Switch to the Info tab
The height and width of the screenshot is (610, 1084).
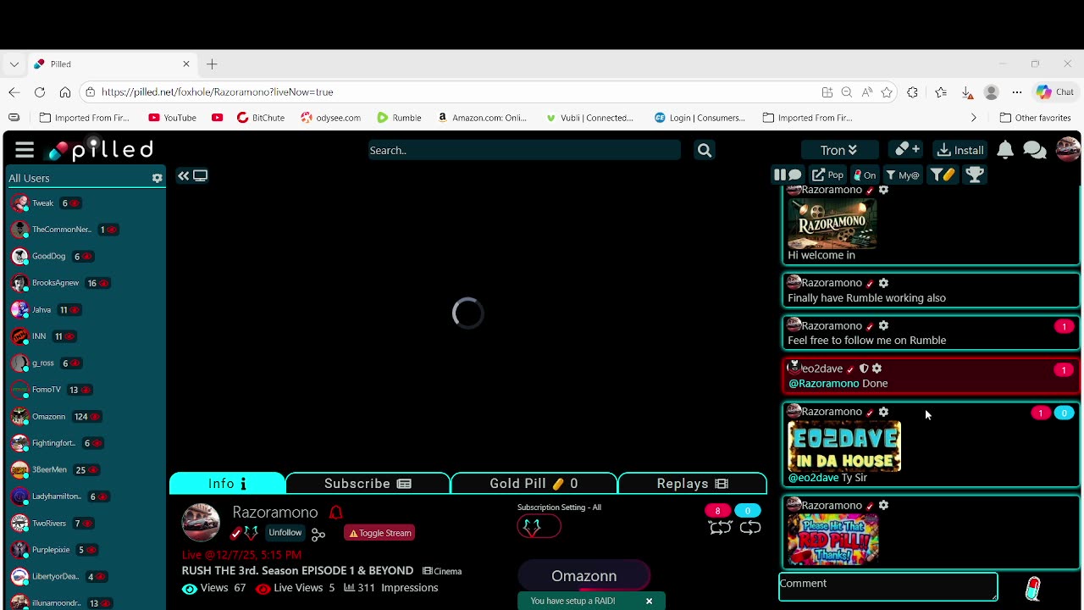[227, 484]
